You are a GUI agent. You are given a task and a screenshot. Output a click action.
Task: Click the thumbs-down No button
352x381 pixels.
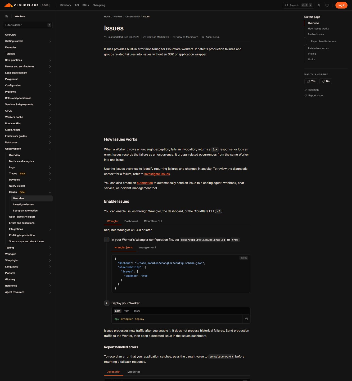pos(326,81)
